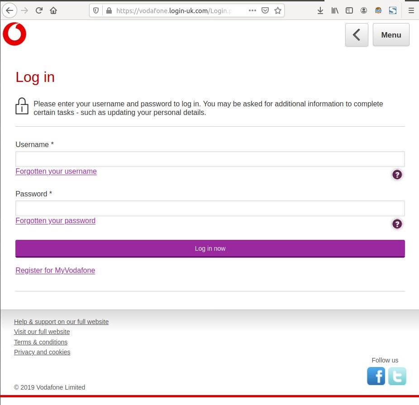
Task: Toggle the sidebar view icon
Action: [x=349, y=11]
